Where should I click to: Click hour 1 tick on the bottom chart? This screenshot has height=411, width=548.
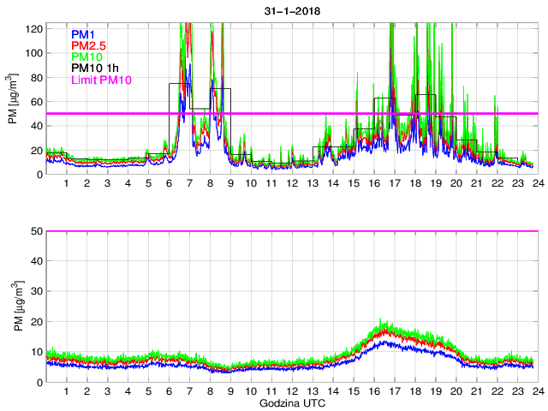(66, 391)
